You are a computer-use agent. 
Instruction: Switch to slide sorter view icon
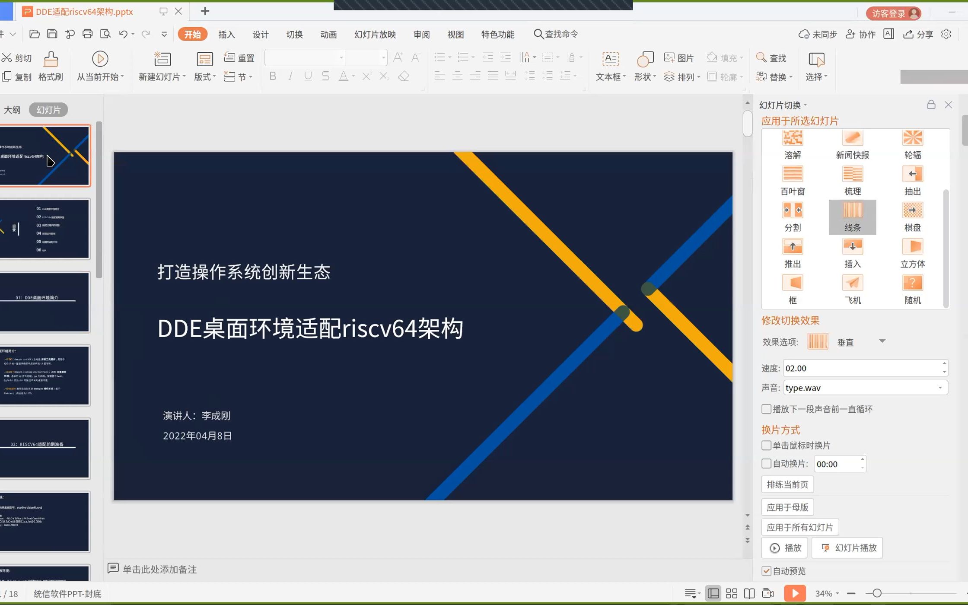pos(732,593)
